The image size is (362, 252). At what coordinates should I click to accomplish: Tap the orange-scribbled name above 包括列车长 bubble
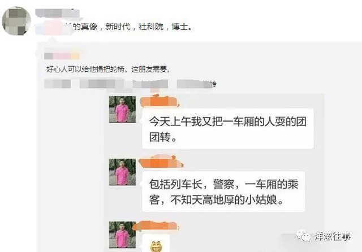[x=161, y=163]
